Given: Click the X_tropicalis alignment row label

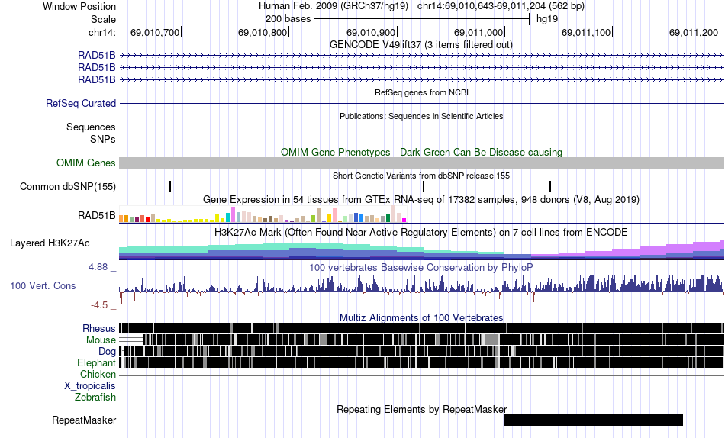Looking at the screenshot, I should [x=90, y=386].
